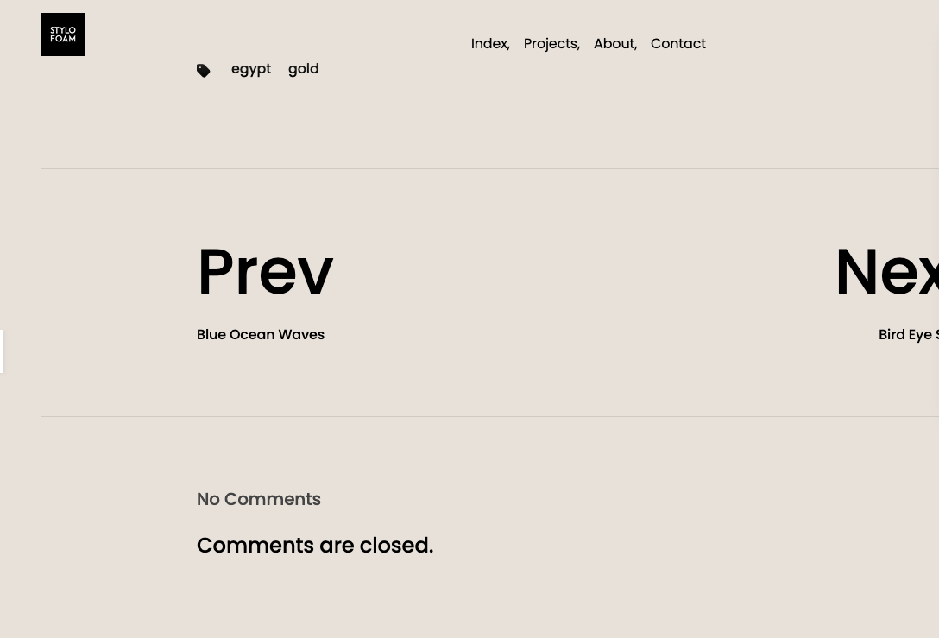Click the divider line above Prev

[490, 168]
